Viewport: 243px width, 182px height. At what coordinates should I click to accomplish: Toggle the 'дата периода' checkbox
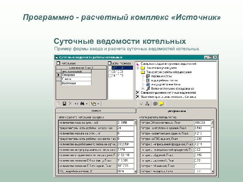[110, 63]
